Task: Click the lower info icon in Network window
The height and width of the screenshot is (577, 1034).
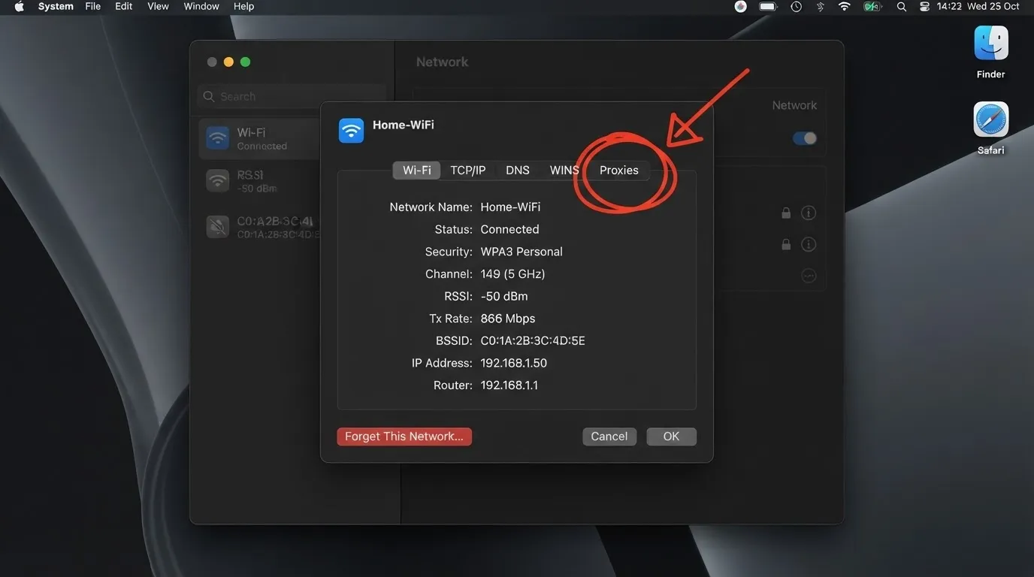Action: point(809,244)
